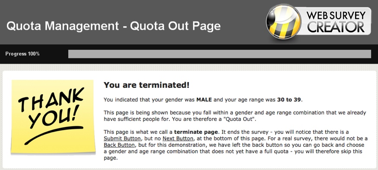
Task: Open the underlined Submit Button link
Action: click(122, 139)
